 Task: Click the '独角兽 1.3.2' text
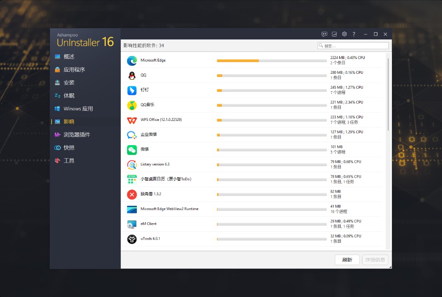pyautogui.click(x=150, y=194)
